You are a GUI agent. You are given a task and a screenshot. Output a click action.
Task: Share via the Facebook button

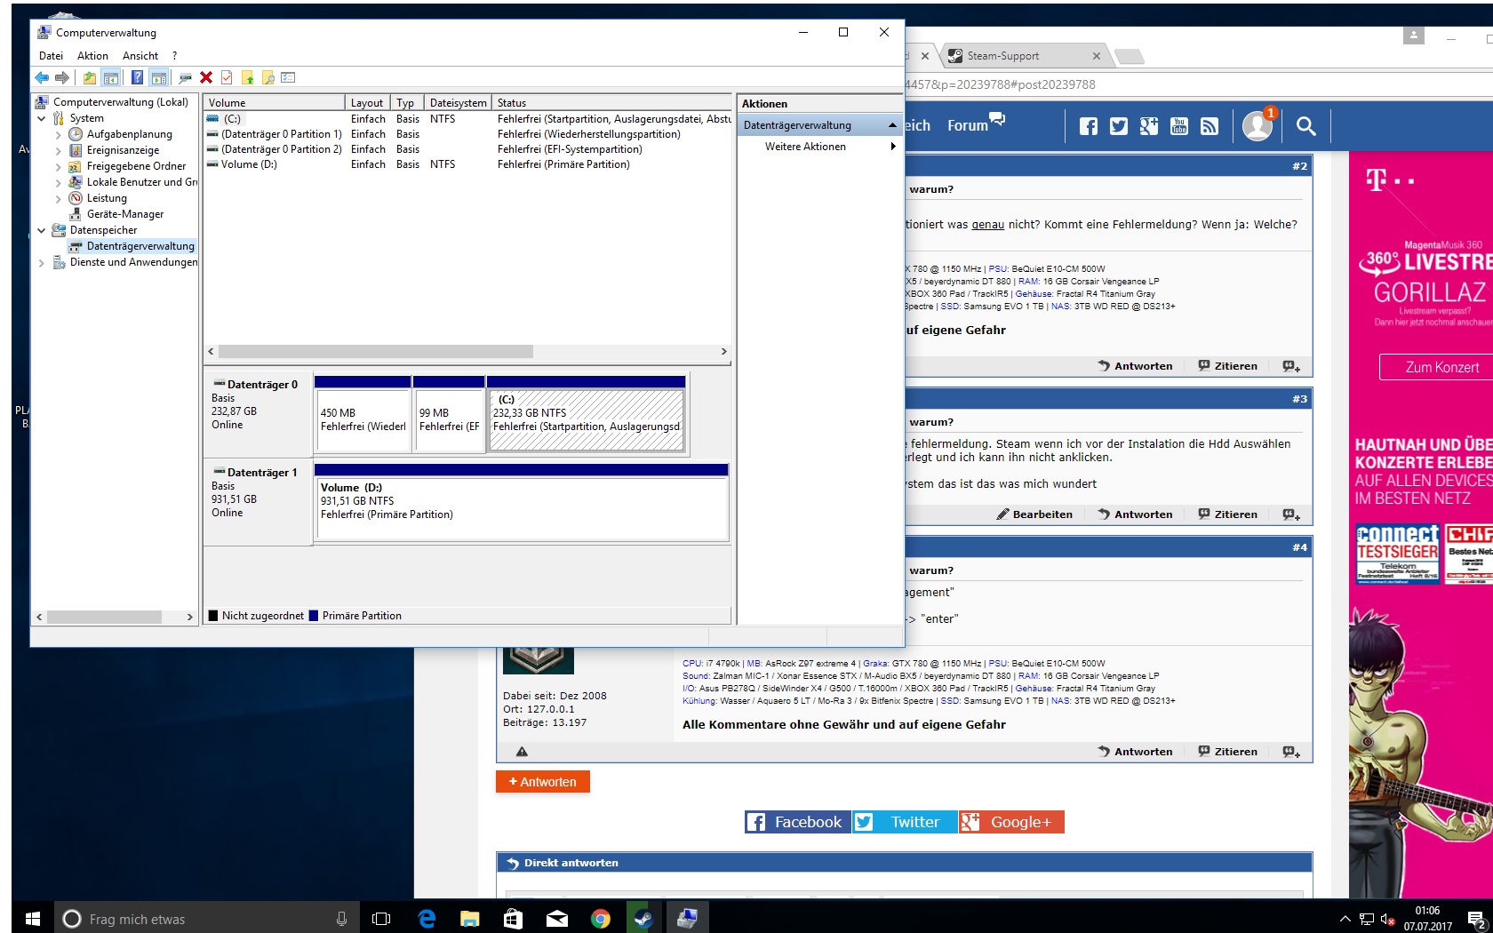tap(798, 822)
